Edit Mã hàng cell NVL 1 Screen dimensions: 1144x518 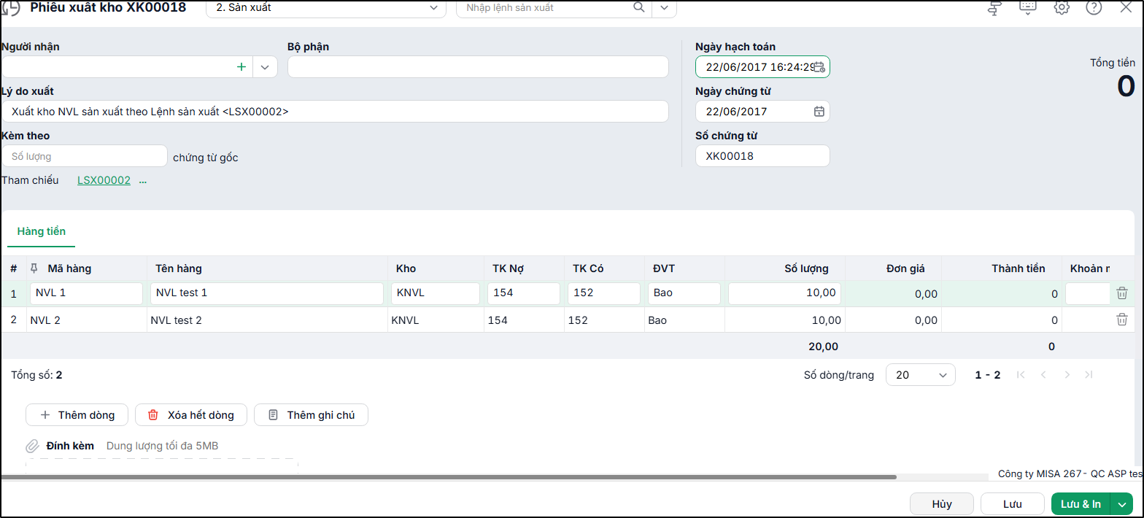click(x=86, y=293)
